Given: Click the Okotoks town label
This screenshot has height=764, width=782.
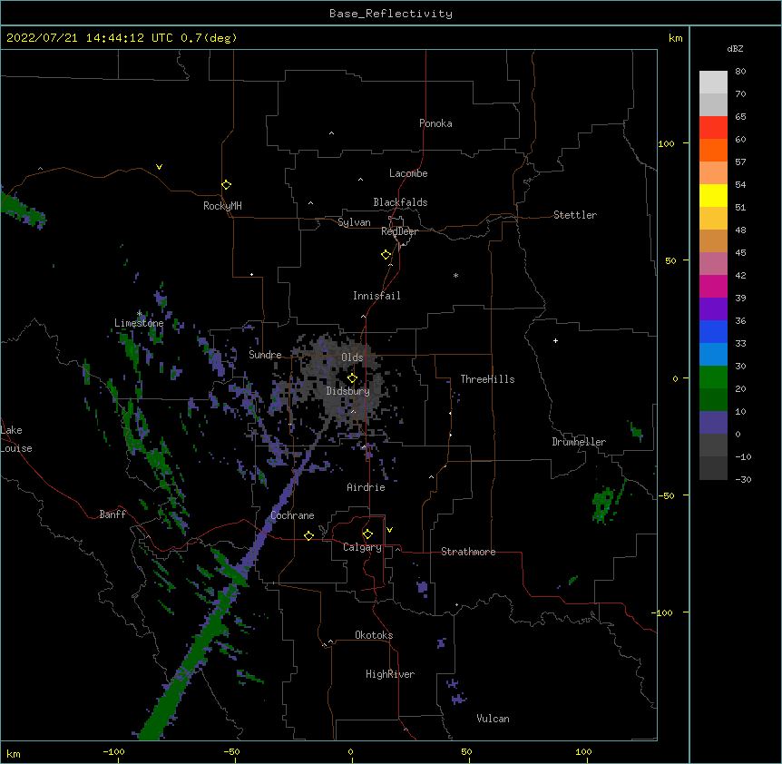Looking at the screenshot, I should pos(374,635).
